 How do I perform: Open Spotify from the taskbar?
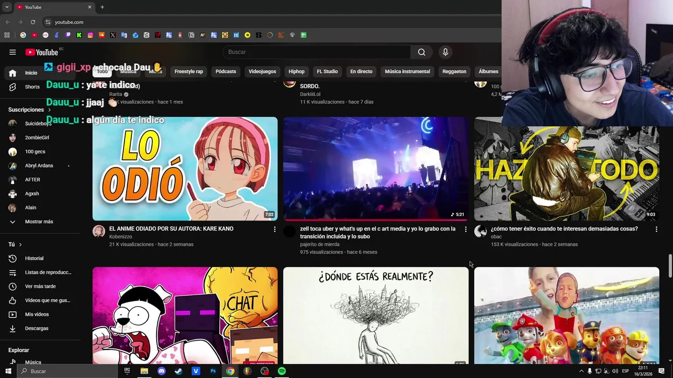(x=282, y=371)
